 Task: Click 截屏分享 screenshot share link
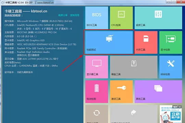(63, 15)
